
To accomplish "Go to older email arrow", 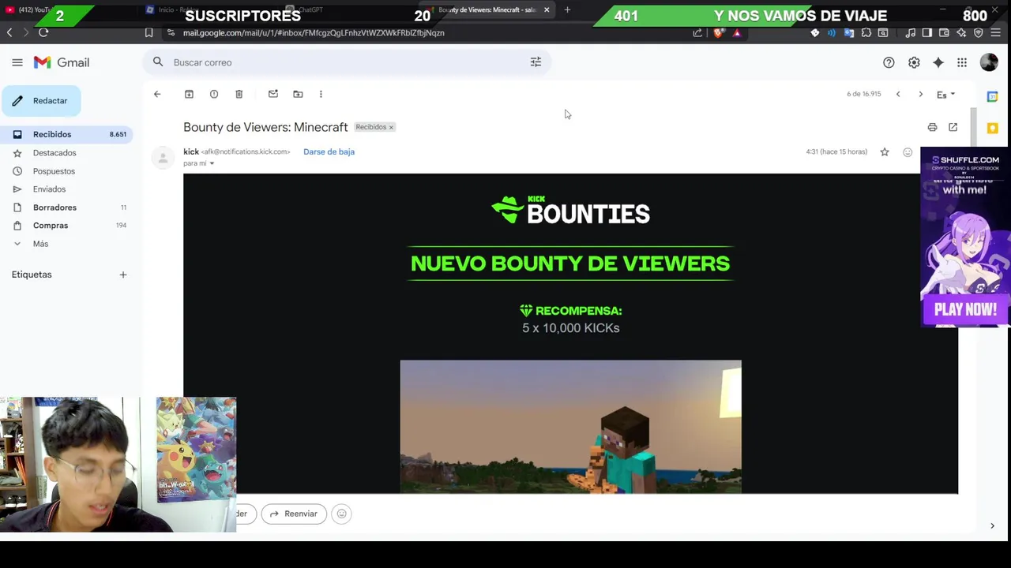I will 920,94.
